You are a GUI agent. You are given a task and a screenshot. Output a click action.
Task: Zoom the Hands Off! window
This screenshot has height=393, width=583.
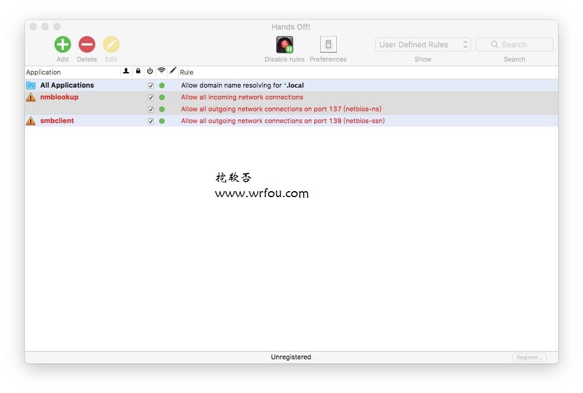click(57, 27)
